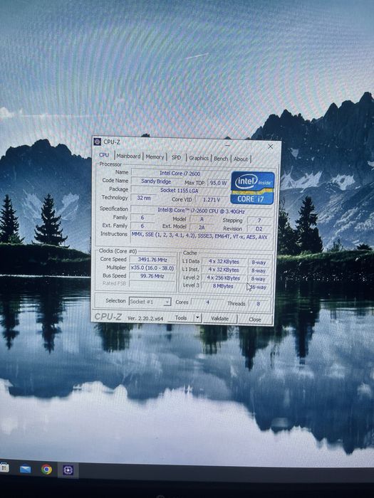
Task: Click the Multiplier value x35.0
Action: [152, 268]
